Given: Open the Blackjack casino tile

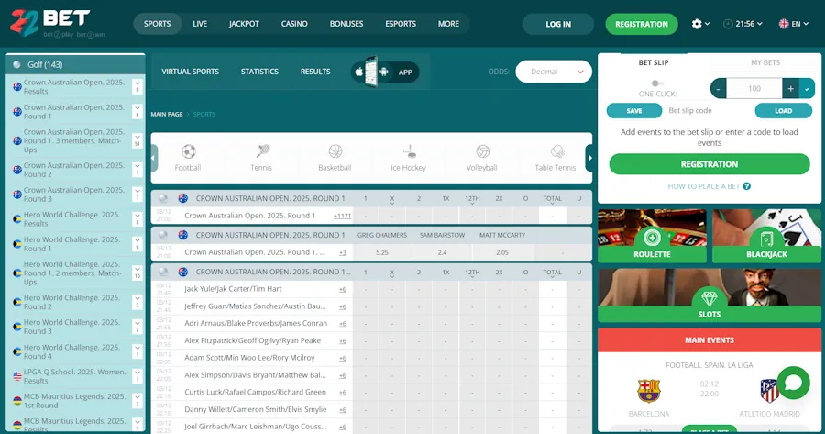Looking at the screenshot, I should pyautogui.click(x=766, y=236).
